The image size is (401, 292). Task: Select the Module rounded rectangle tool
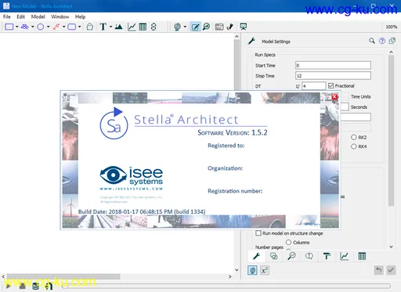pyautogui.click(x=71, y=27)
